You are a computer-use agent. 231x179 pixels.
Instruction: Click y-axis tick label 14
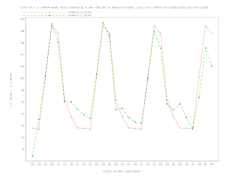(x=22, y=114)
